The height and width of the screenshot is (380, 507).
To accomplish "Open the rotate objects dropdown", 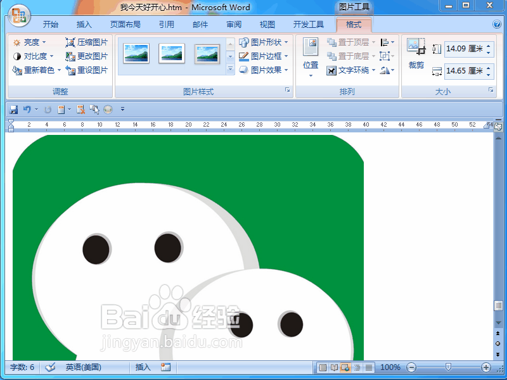I will [x=387, y=70].
